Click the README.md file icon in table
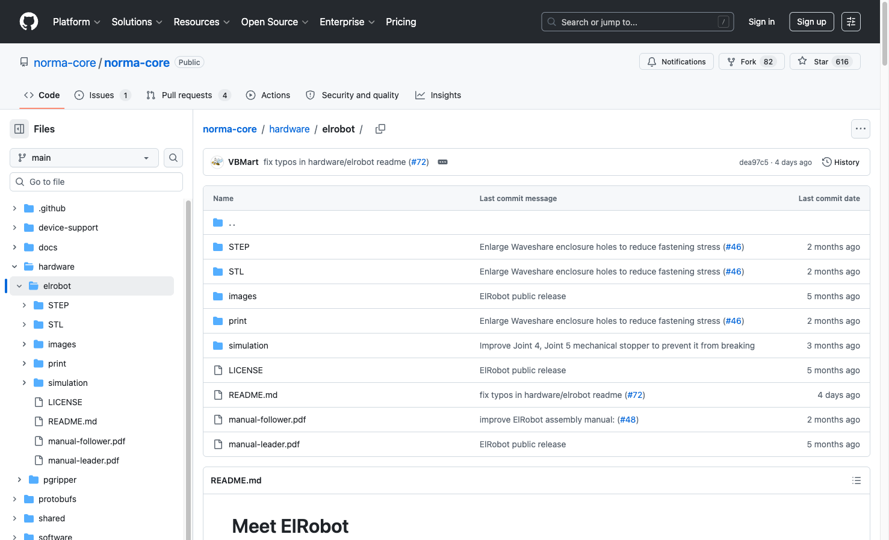889x540 pixels. 218,395
